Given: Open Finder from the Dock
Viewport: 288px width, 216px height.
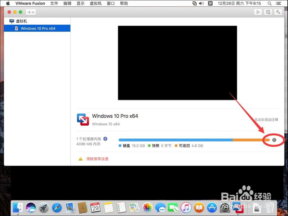Looking at the screenshot, I should 18,208.
